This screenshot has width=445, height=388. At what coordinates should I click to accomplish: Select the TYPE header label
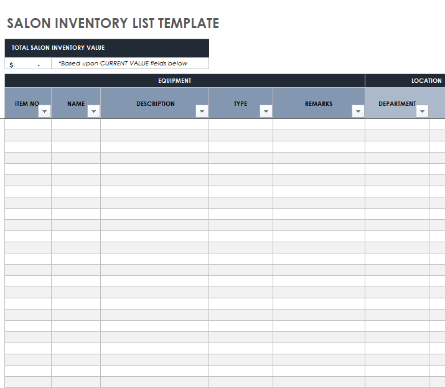pyautogui.click(x=240, y=103)
